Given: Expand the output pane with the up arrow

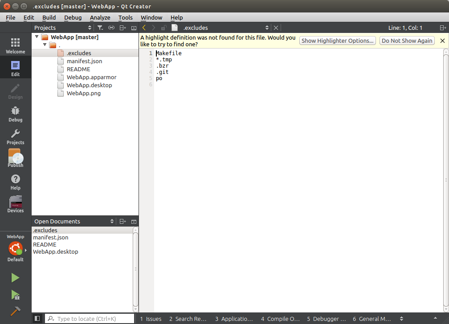Looking at the screenshot, I should coord(435,318).
